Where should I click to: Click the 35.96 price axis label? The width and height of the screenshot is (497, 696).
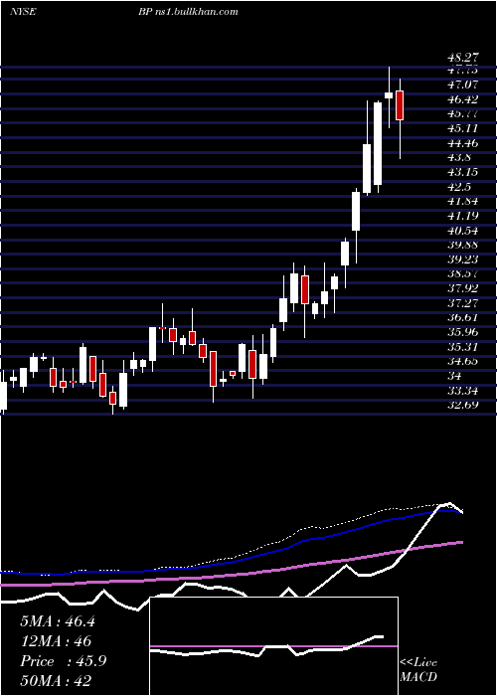coord(462,332)
